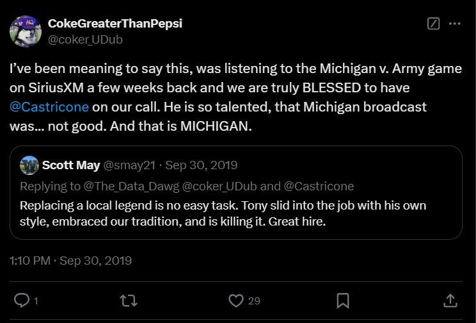The image size is (476, 323).
Task: Open Scott May's small avatar
Action: pos(29,165)
